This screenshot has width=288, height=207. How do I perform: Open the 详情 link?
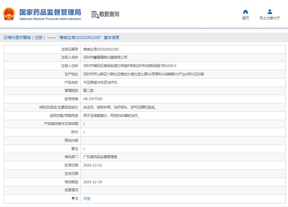(87, 199)
